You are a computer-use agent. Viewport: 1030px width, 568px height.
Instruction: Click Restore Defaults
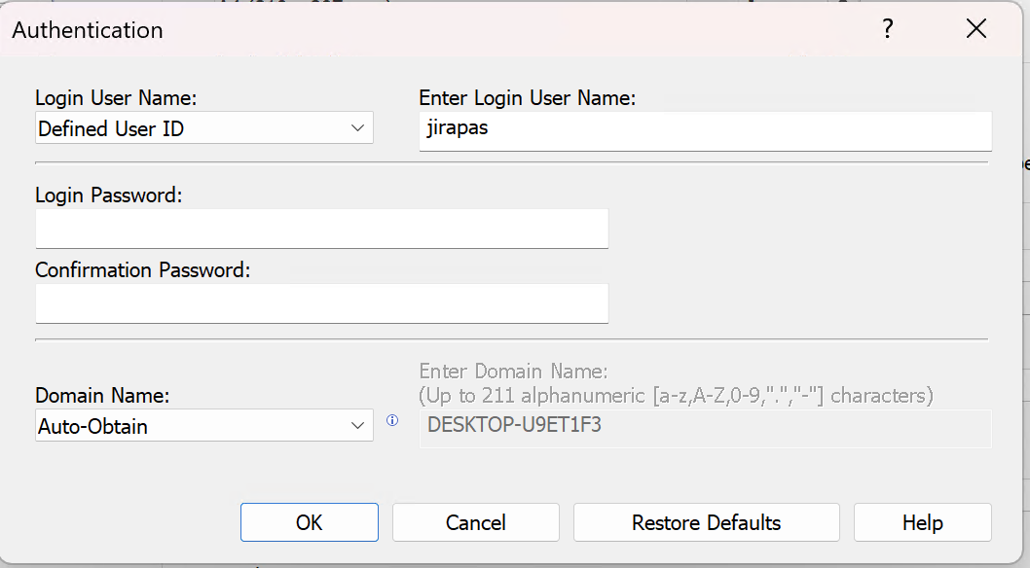click(706, 522)
